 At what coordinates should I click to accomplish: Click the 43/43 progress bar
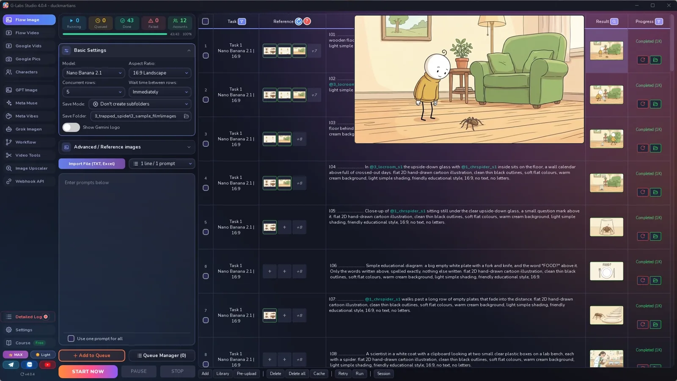pos(115,34)
